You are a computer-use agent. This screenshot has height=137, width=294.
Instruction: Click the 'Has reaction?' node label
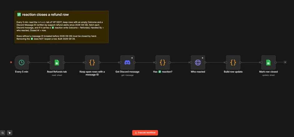point(163,72)
